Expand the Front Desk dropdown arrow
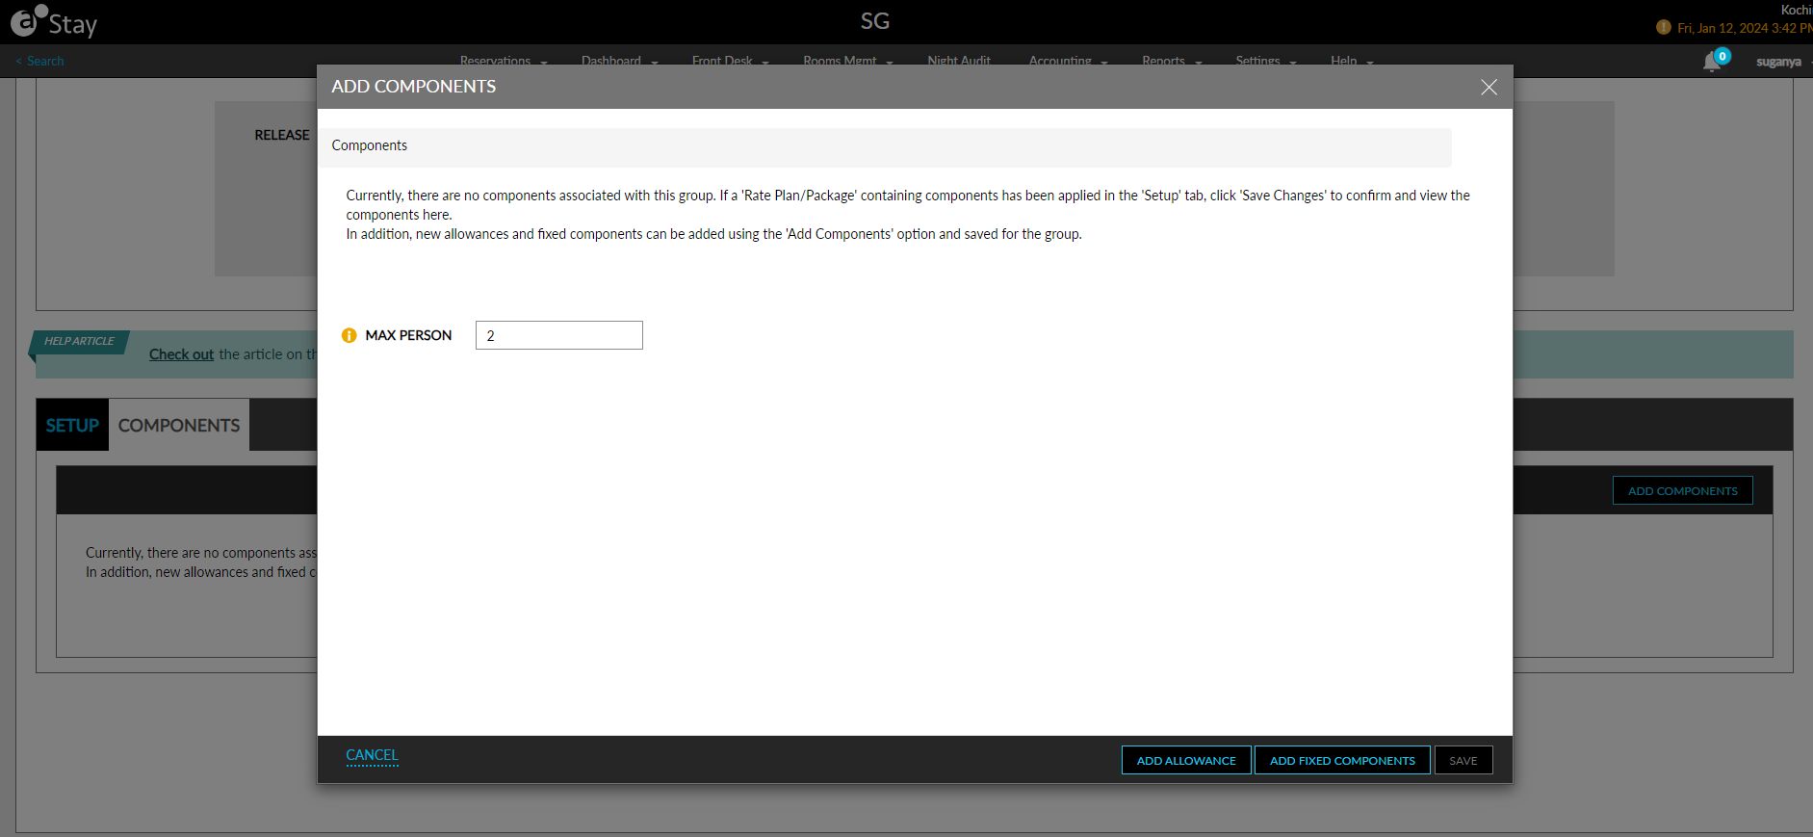Image resolution: width=1813 pixels, height=837 pixels. click(x=765, y=63)
